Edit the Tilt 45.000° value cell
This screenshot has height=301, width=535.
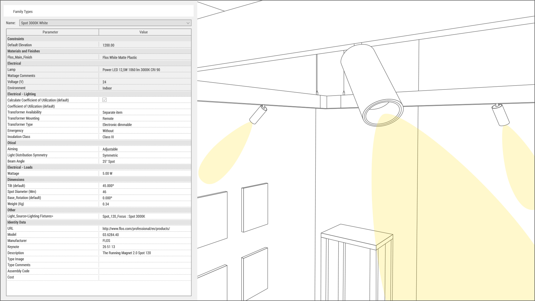point(108,186)
